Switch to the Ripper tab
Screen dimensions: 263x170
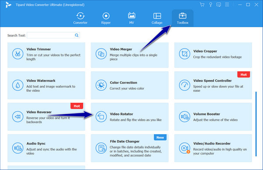click(106, 18)
